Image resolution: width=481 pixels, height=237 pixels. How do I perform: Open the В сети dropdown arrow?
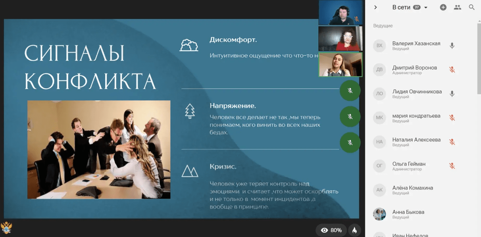coord(426,7)
